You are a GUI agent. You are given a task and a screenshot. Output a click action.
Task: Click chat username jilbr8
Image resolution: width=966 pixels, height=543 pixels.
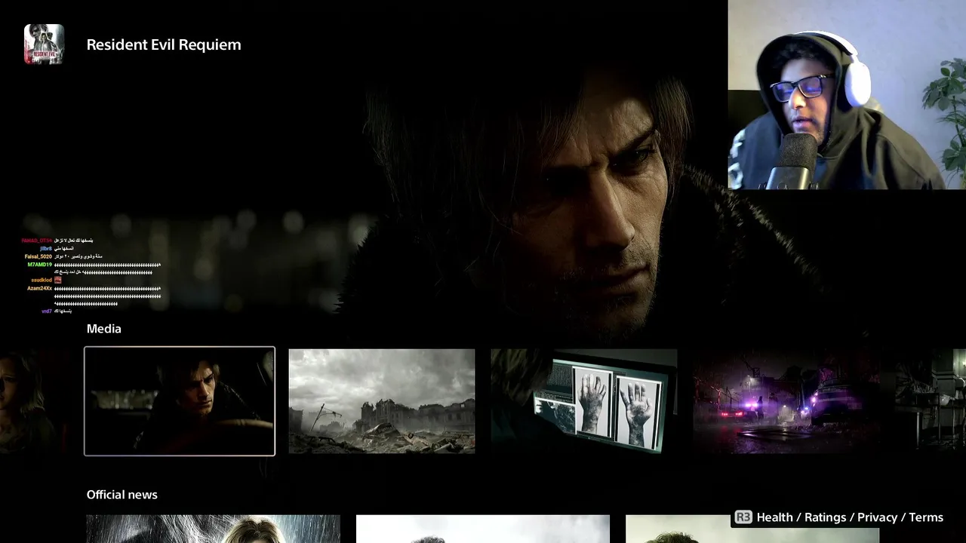tap(46, 248)
